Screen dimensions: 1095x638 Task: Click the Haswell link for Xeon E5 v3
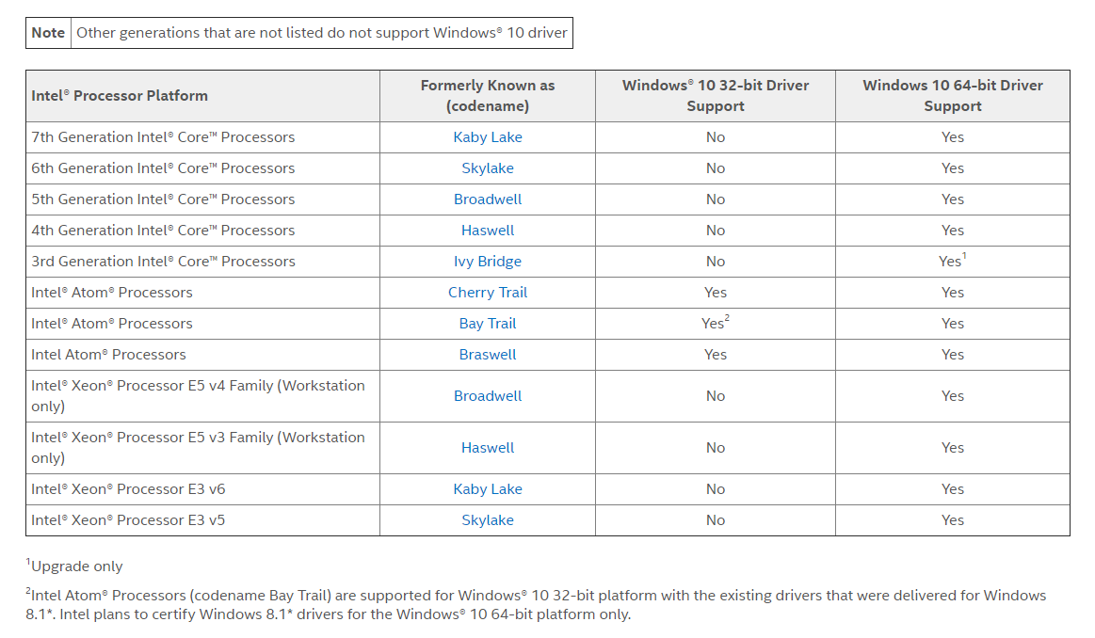click(x=487, y=448)
